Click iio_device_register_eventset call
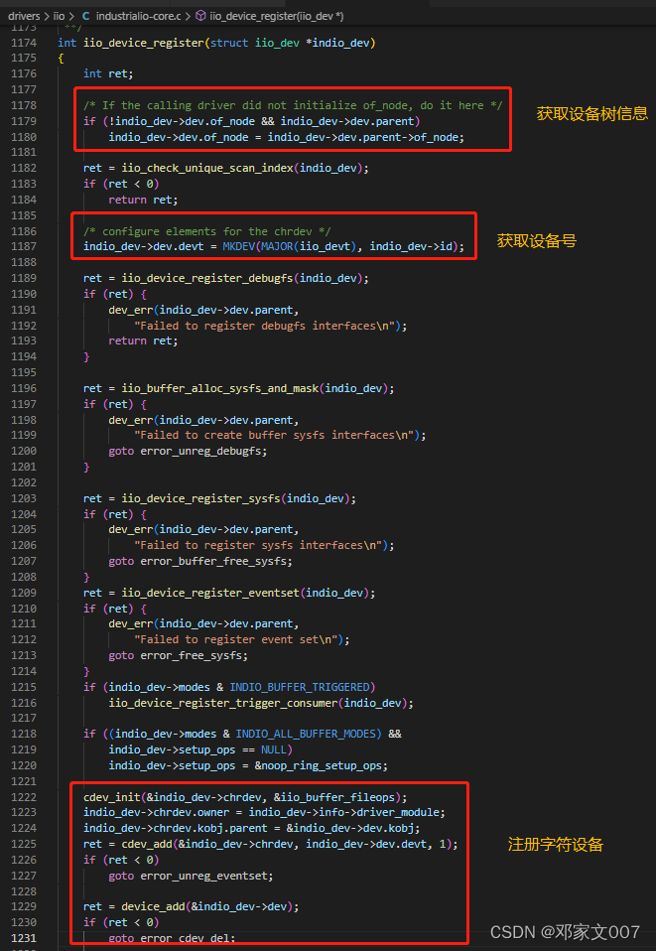The image size is (656, 951). (210, 593)
